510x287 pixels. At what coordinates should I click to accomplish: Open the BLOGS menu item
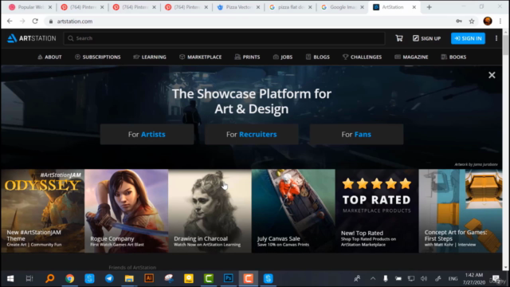[x=317, y=57]
